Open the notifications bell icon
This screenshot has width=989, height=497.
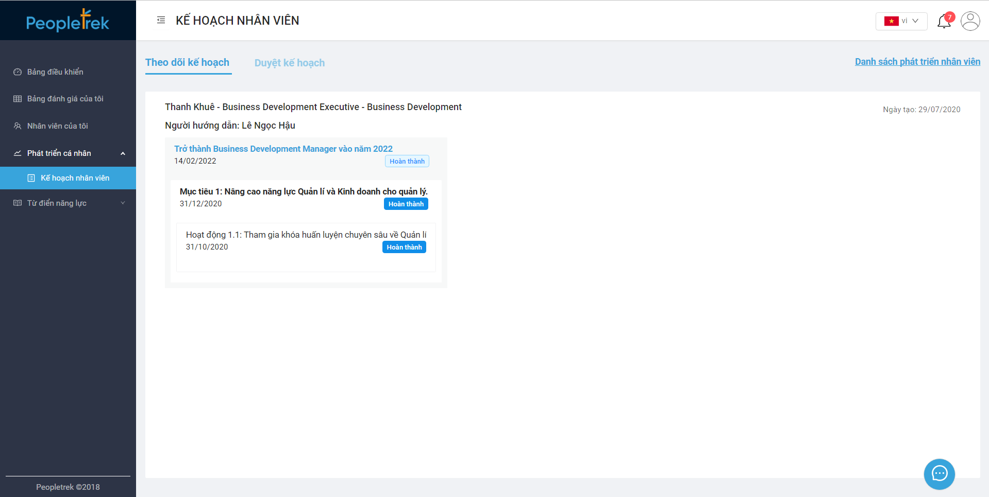944,22
